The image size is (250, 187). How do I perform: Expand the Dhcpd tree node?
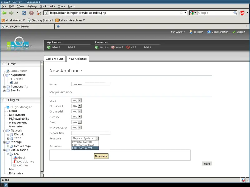8,135
